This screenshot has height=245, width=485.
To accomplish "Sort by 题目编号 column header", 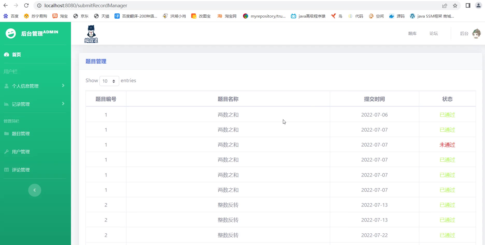I will 106,99.
